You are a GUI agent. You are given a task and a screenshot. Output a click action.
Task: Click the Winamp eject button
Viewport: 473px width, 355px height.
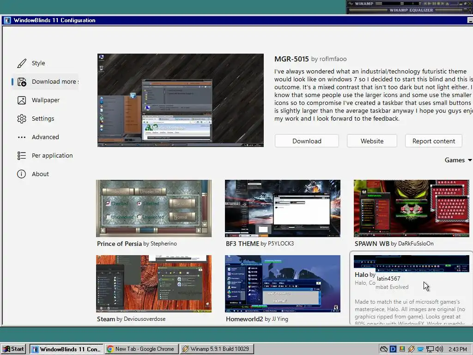click(x=447, y=4)
